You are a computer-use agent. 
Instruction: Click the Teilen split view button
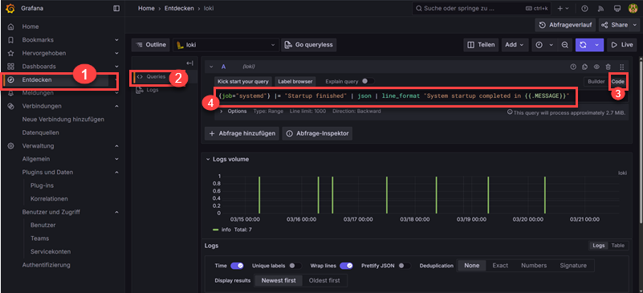(481, 45)
